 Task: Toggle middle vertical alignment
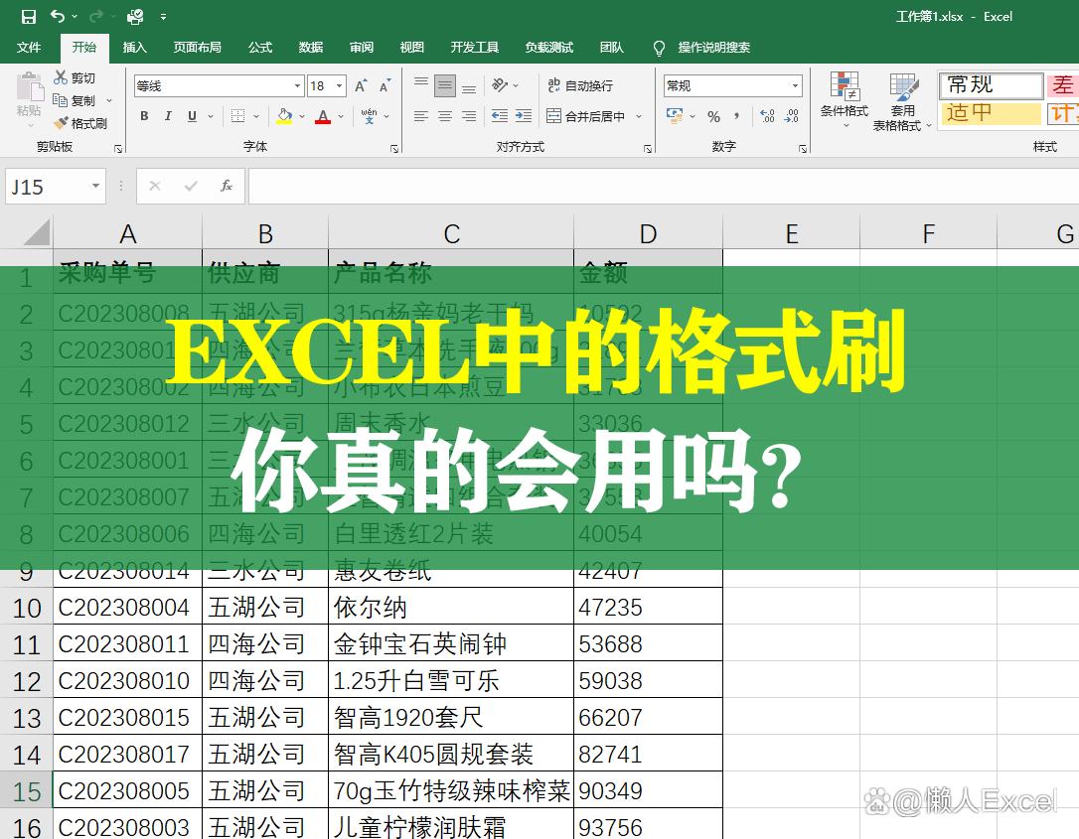point(445,85)
